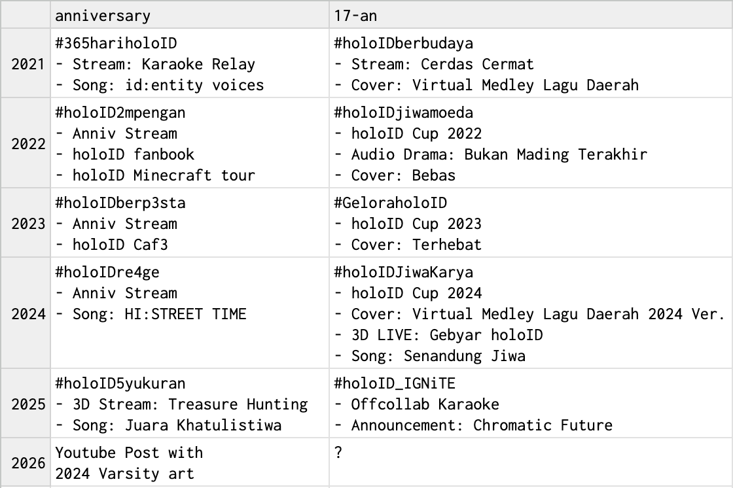Image resolution: width=733 pixels, height=488 pixels.
Task: Click the 2025 row header
Action: click(26, 404)
